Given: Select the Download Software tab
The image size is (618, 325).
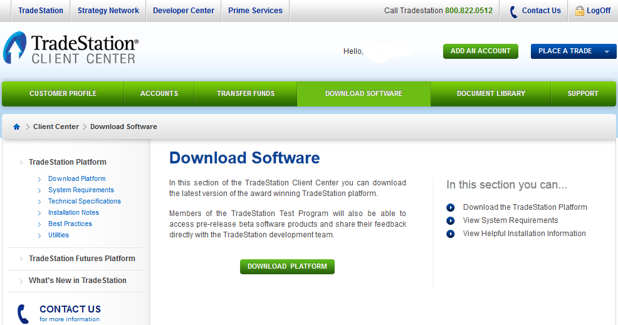Looking at the screenshot, I should 364,94.
